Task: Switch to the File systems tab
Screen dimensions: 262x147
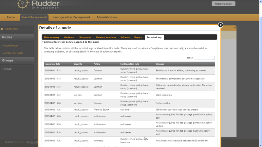Action: tap(85, 37)
